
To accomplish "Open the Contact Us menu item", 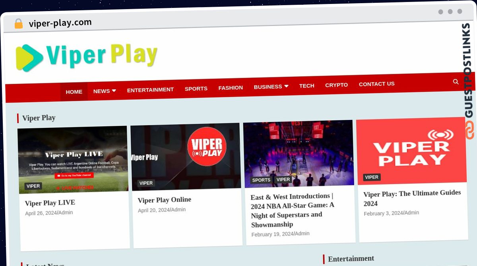I will [x=377, y=84].
